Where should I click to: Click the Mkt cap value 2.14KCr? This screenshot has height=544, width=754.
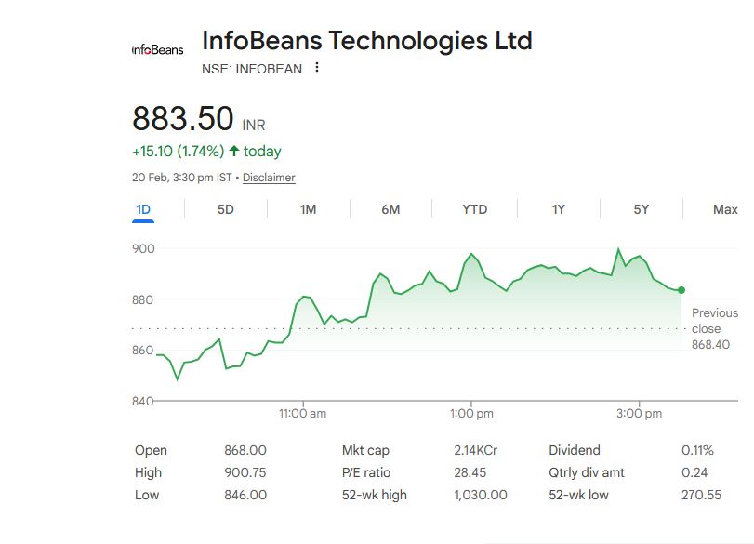(x=475, y=450)
